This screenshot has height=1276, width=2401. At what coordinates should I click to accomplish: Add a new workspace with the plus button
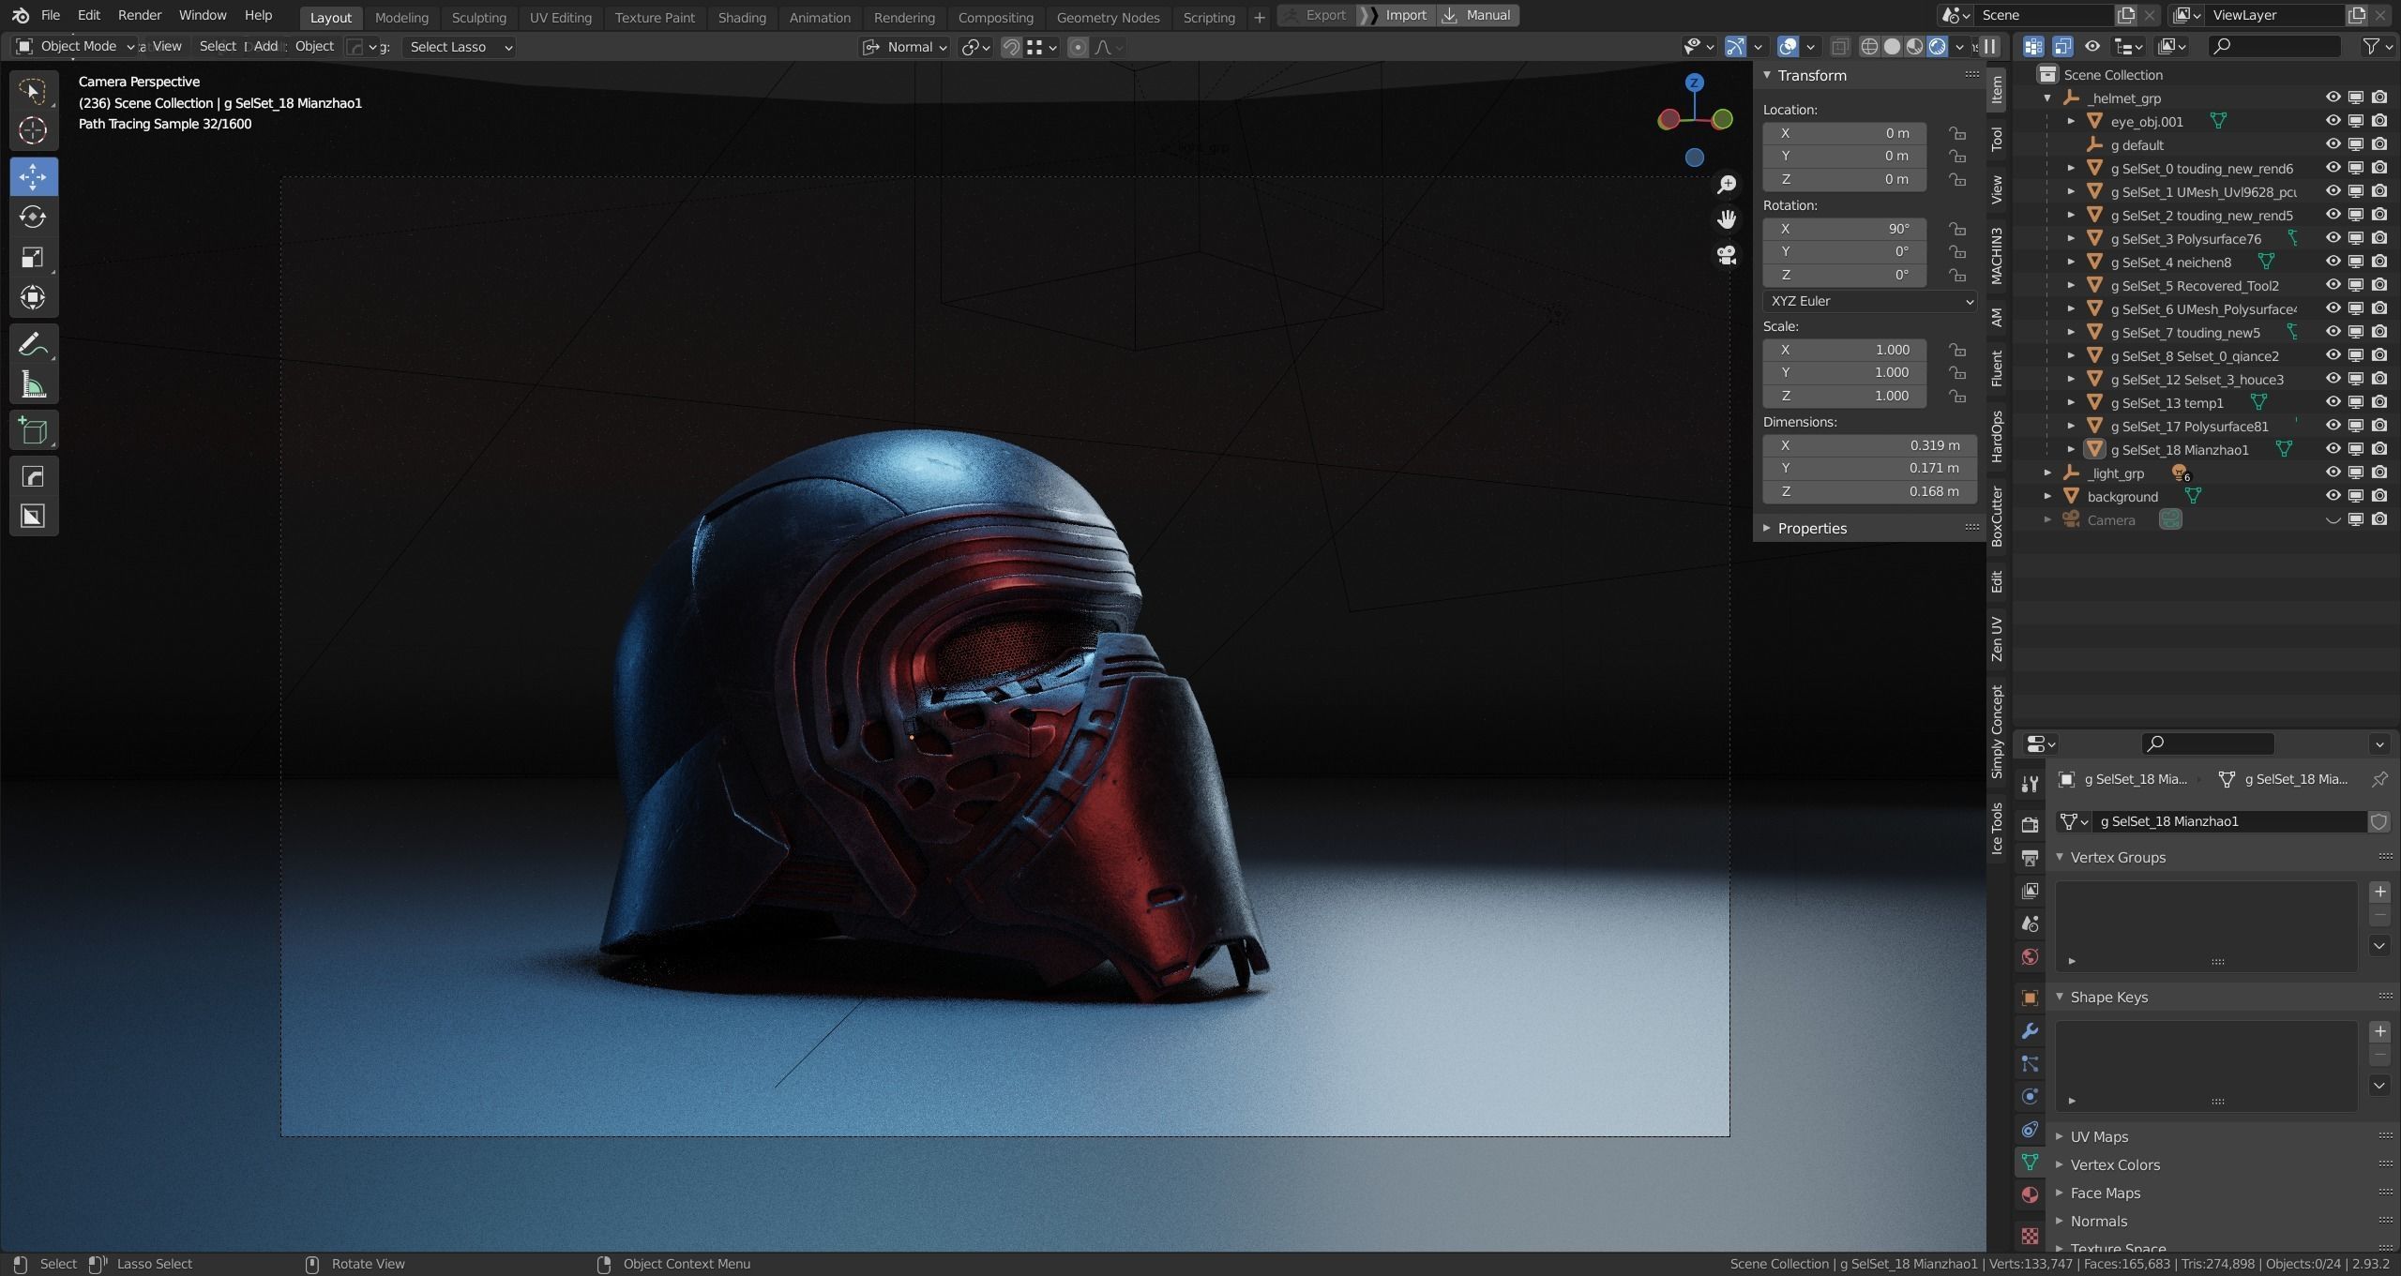[x=1259, y=17]
